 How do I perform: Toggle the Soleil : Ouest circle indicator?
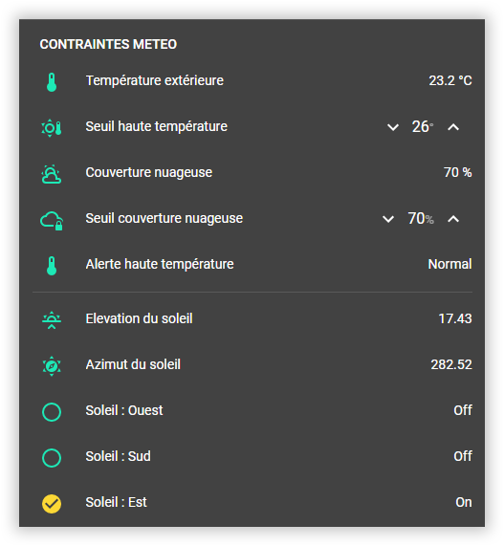tap(52, 412)
